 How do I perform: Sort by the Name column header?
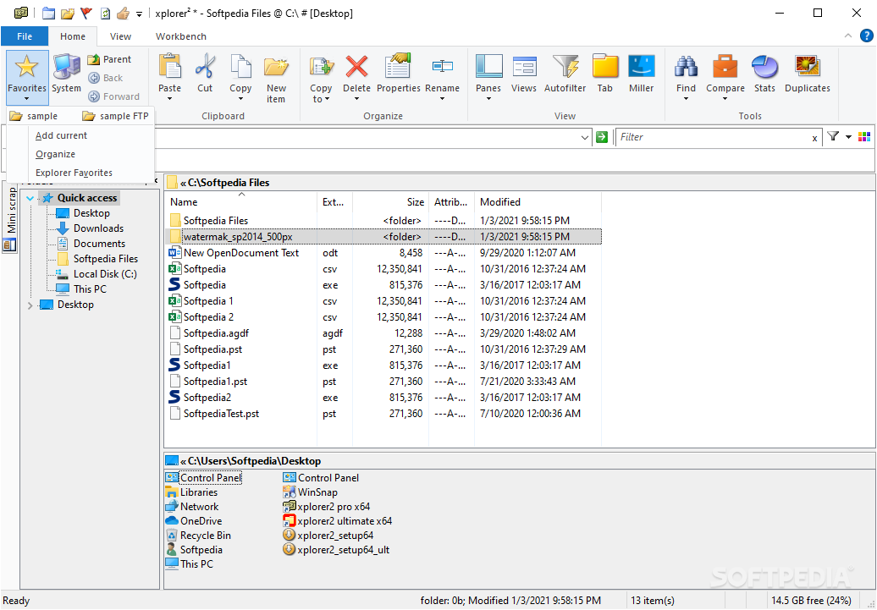pos(241,202)
